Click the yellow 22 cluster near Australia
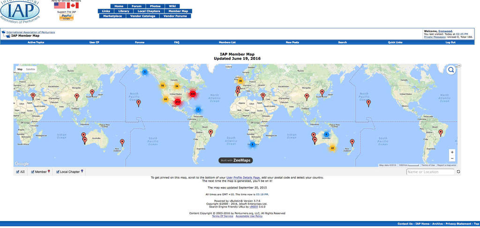This screenshot has height=228, width=480. pyautogui.click(x=332, y=148)
